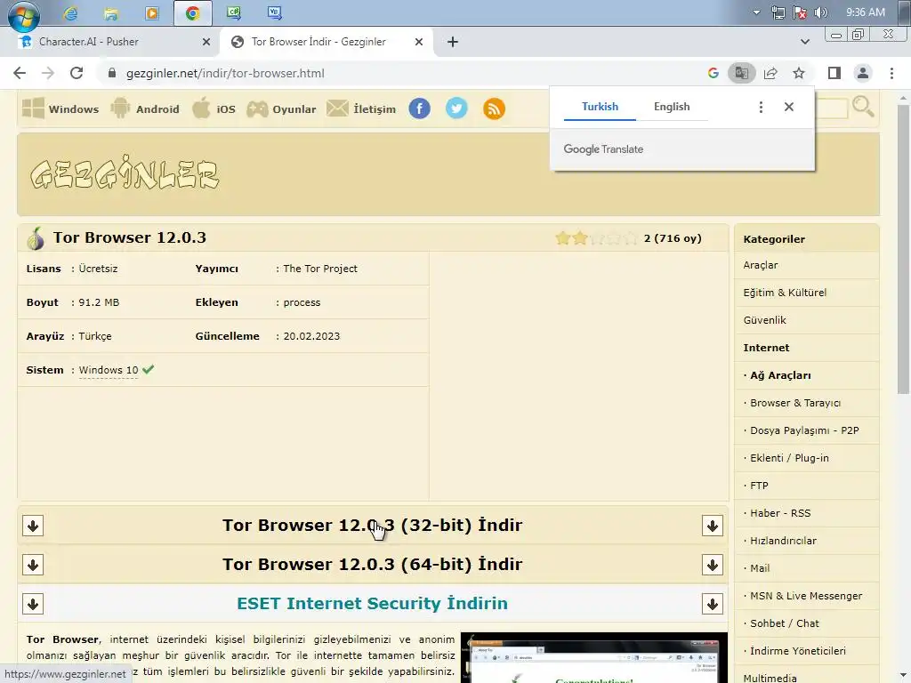Open Browser & Tarayıcı subcategory

(794, 403)
